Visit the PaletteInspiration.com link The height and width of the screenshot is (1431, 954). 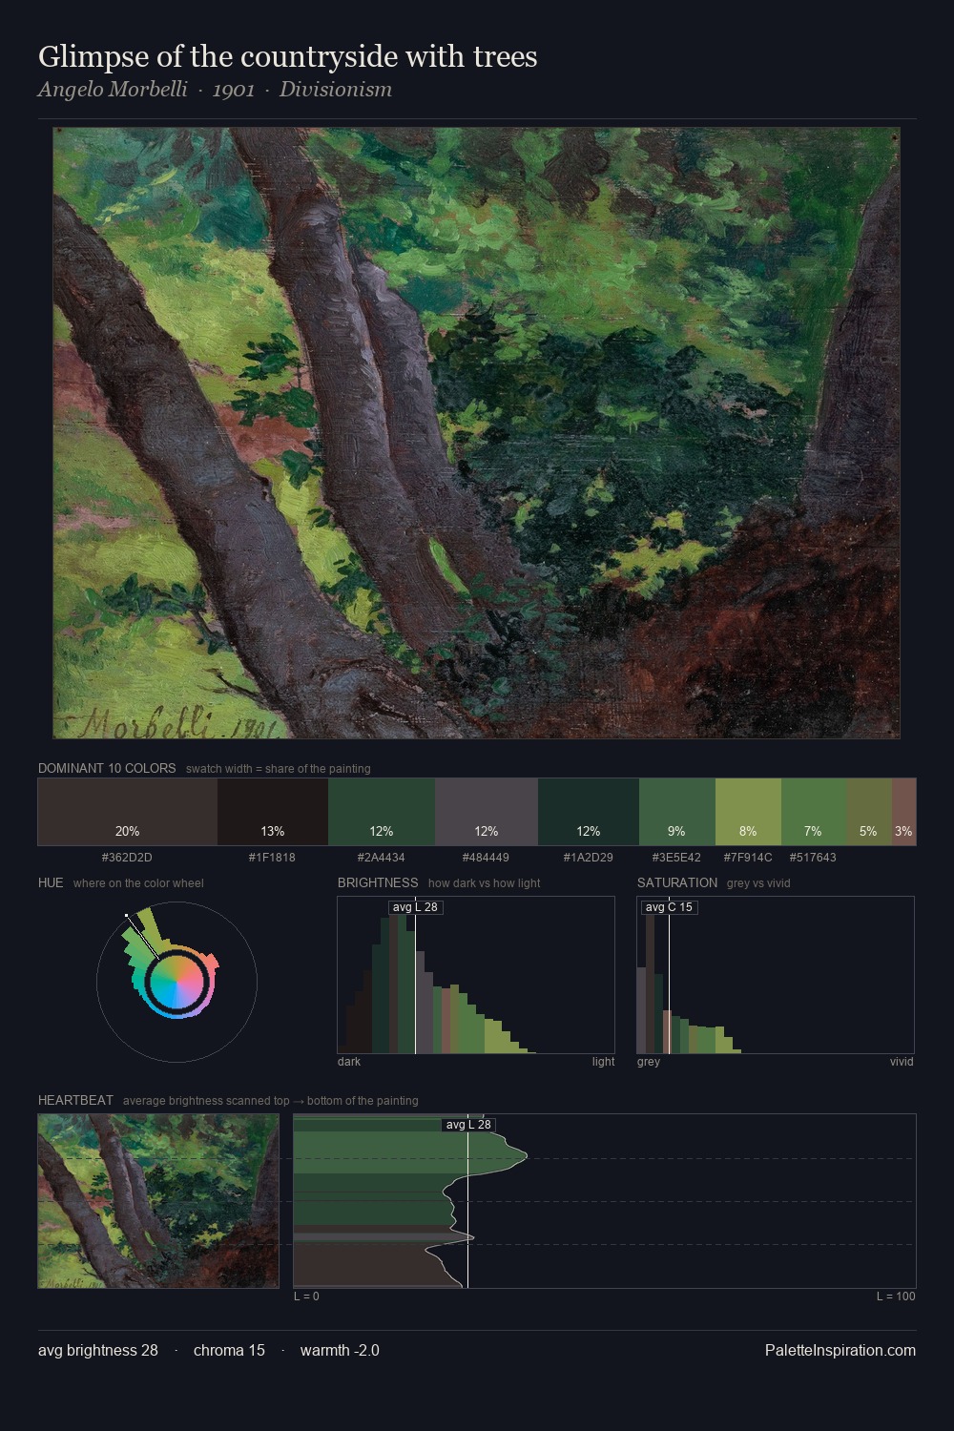tap(840, 1350)
